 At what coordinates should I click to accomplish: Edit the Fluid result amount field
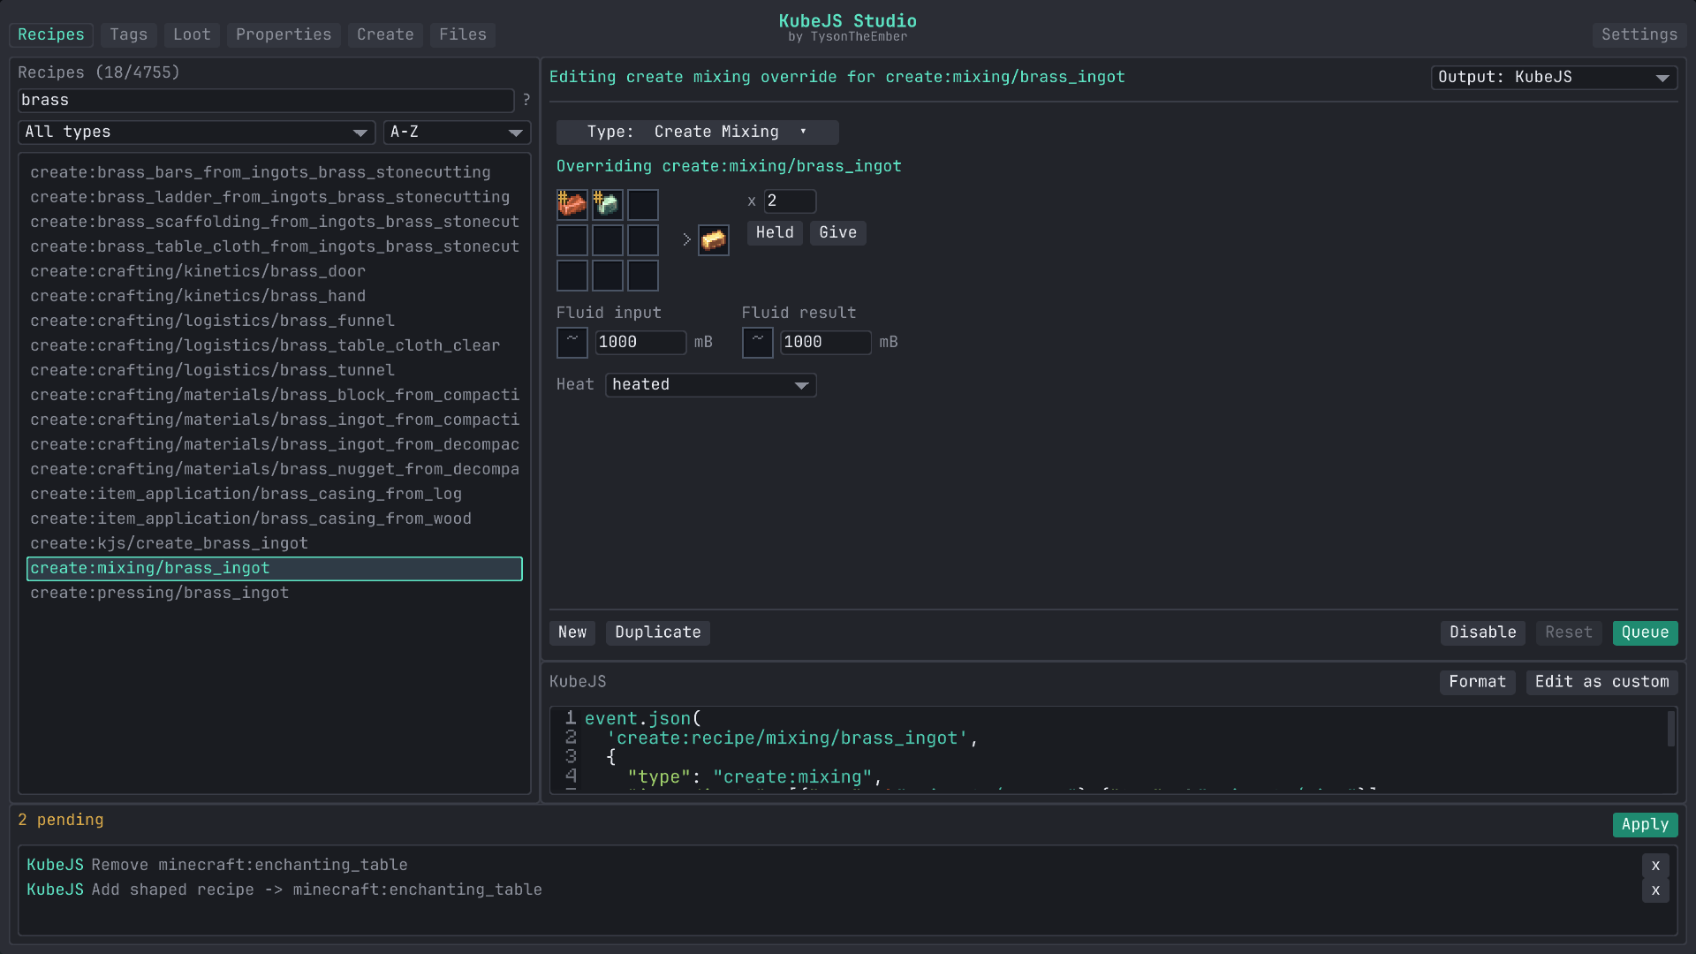click(x=826, y=343)
